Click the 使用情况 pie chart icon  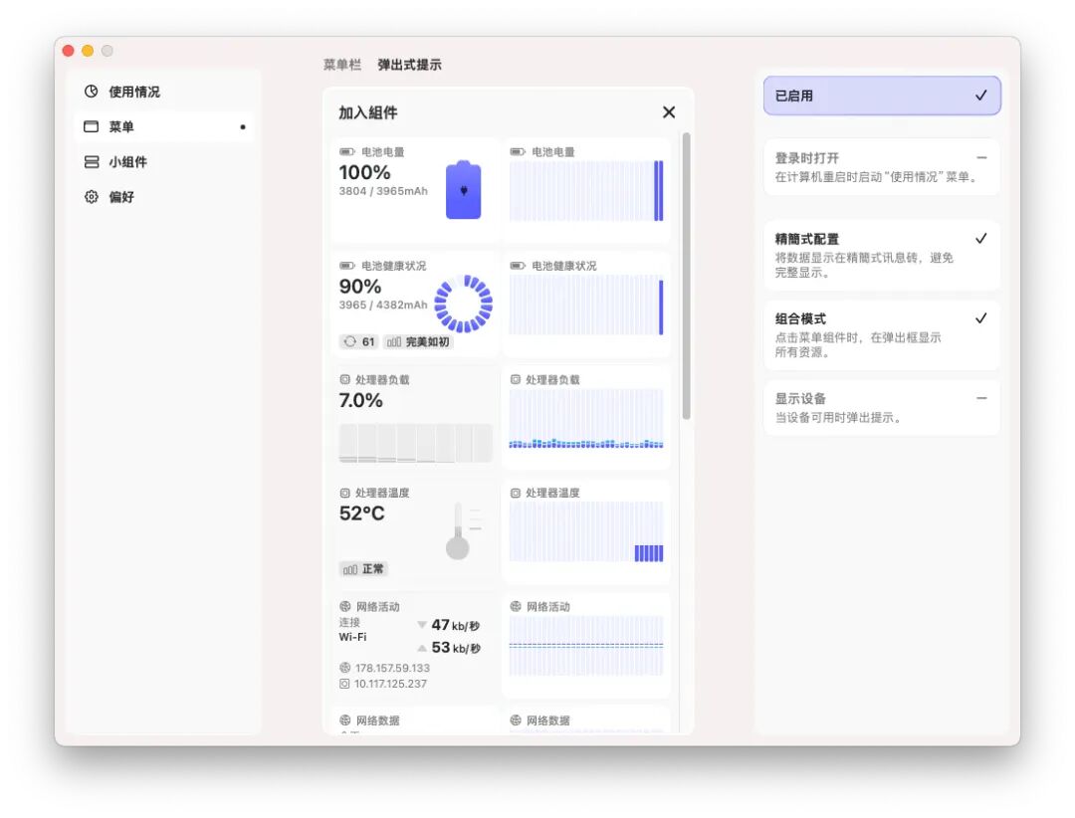pyautogui.click(x=92, y=92)
